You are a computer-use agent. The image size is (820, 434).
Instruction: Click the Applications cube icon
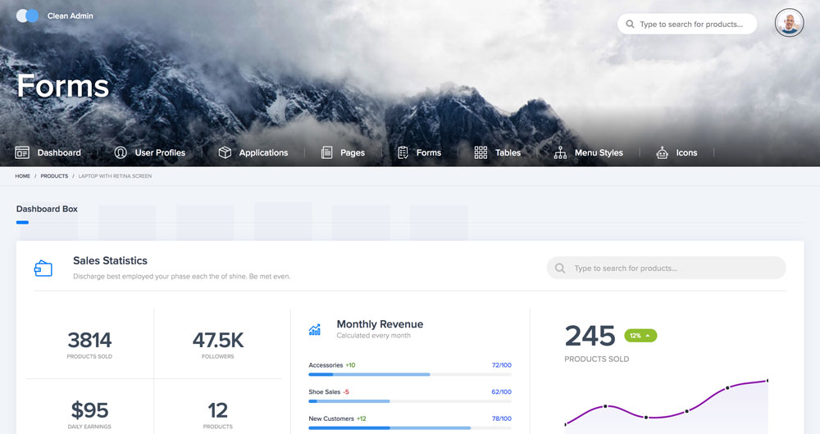pyautogui.click(x=225, y=152)
